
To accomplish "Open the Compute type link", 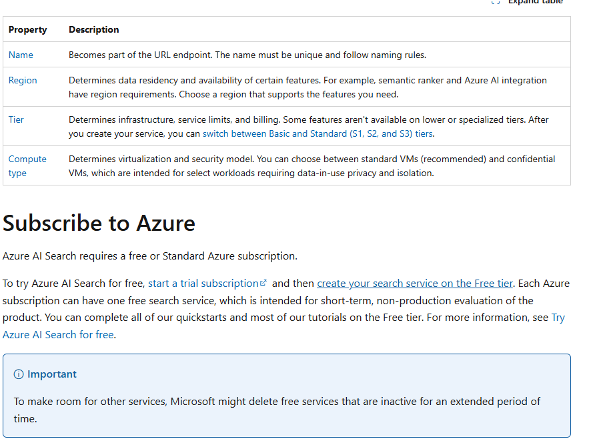I will pos(27,165).
